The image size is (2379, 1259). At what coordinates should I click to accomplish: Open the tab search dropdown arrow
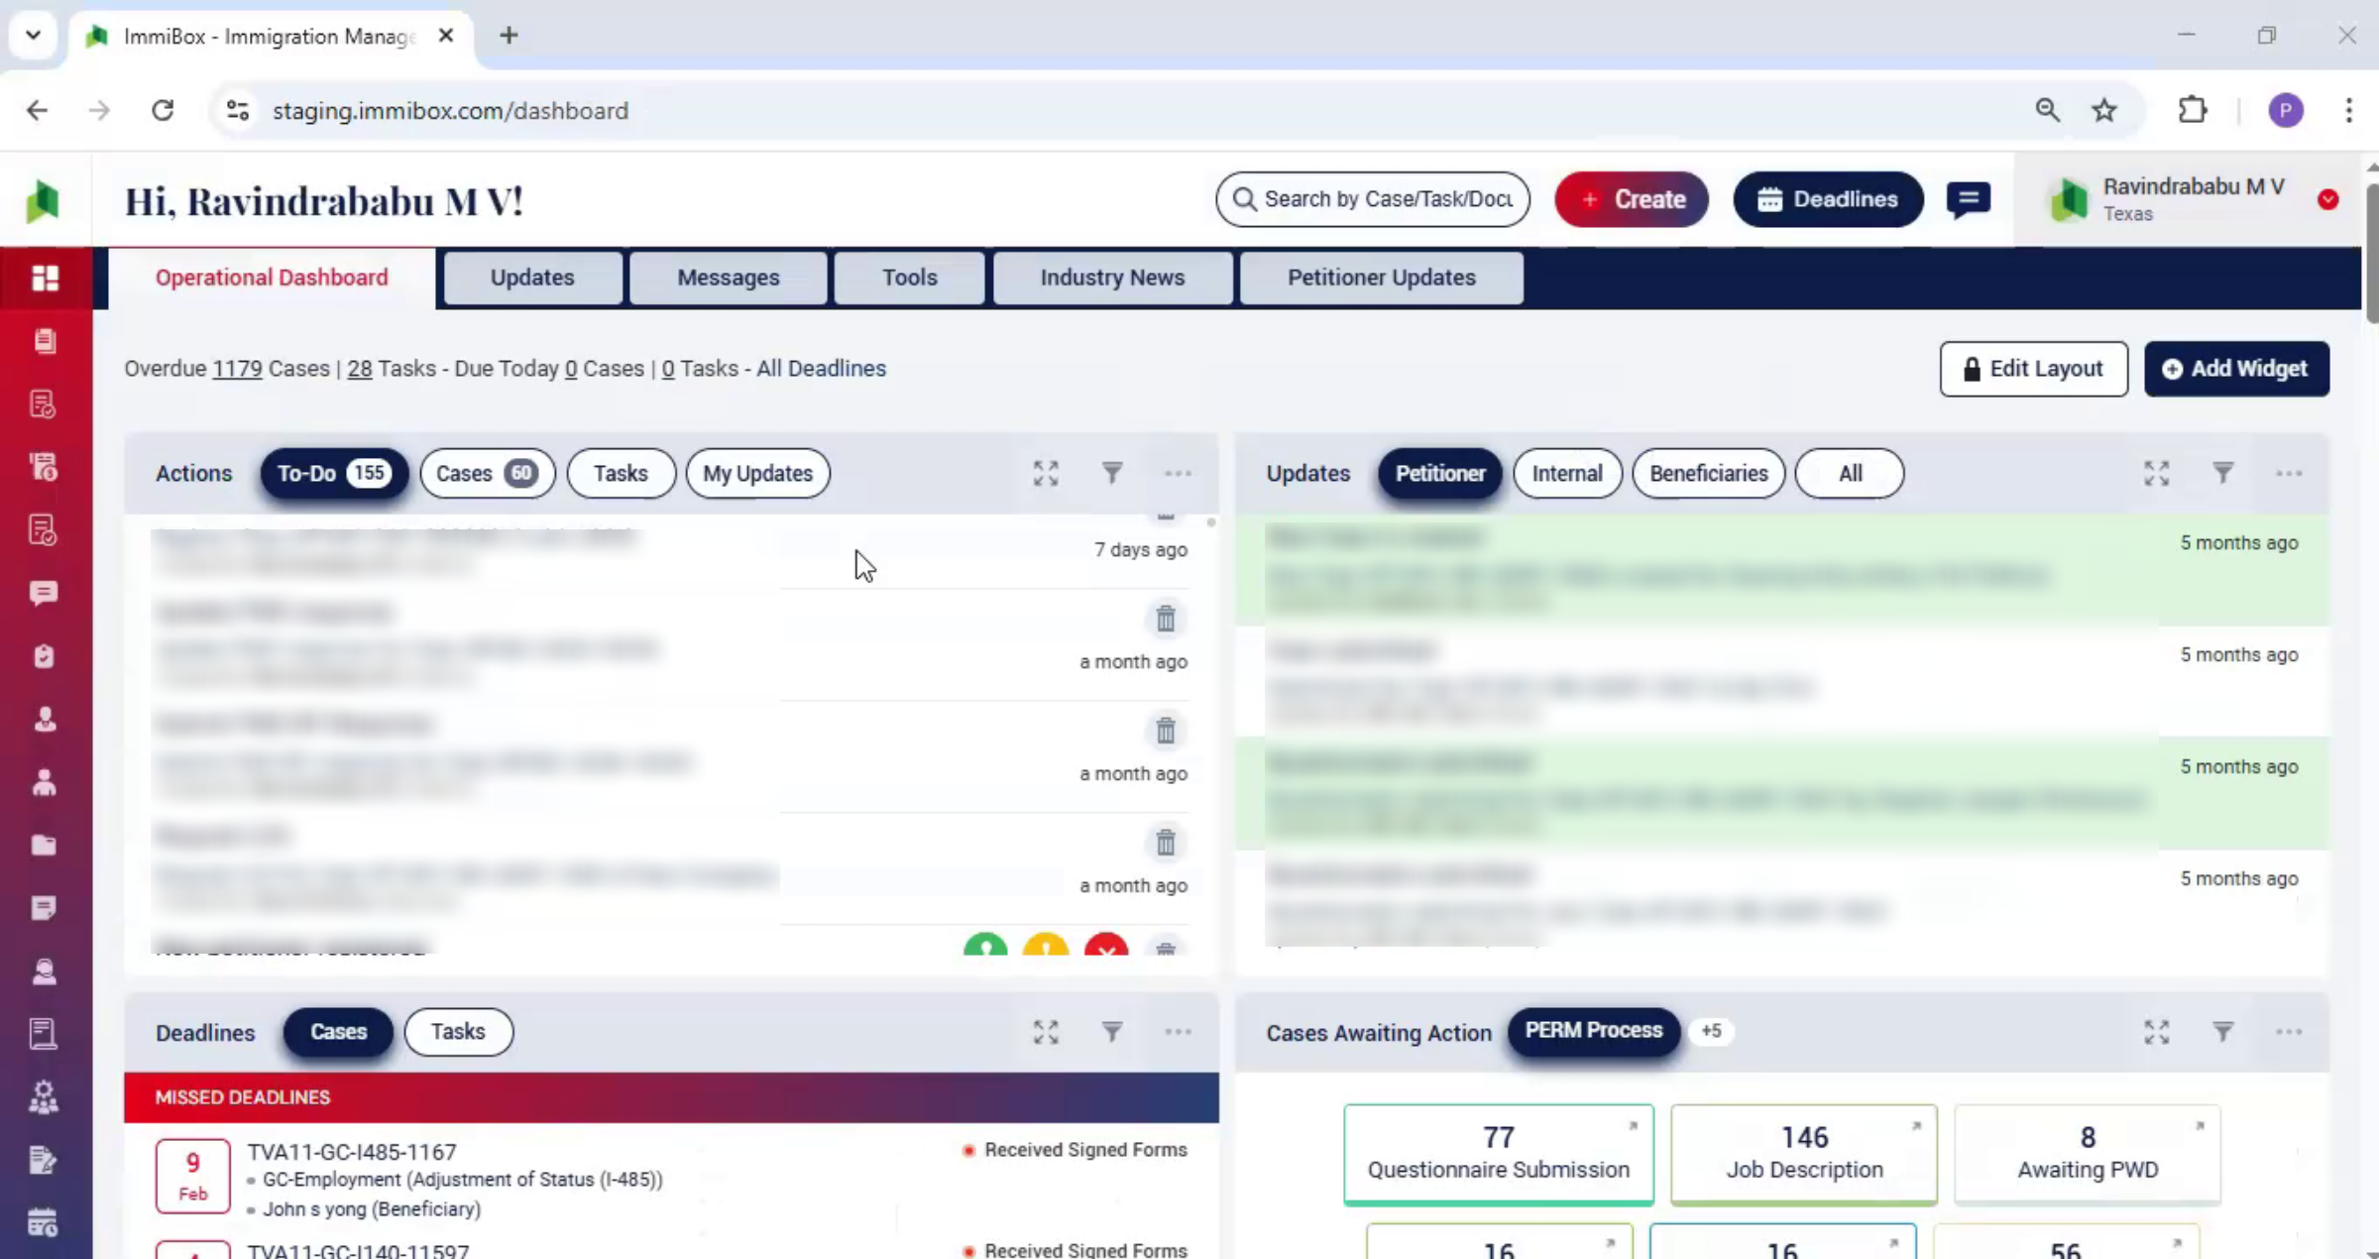pyautogui.click(x=33, y=36)
